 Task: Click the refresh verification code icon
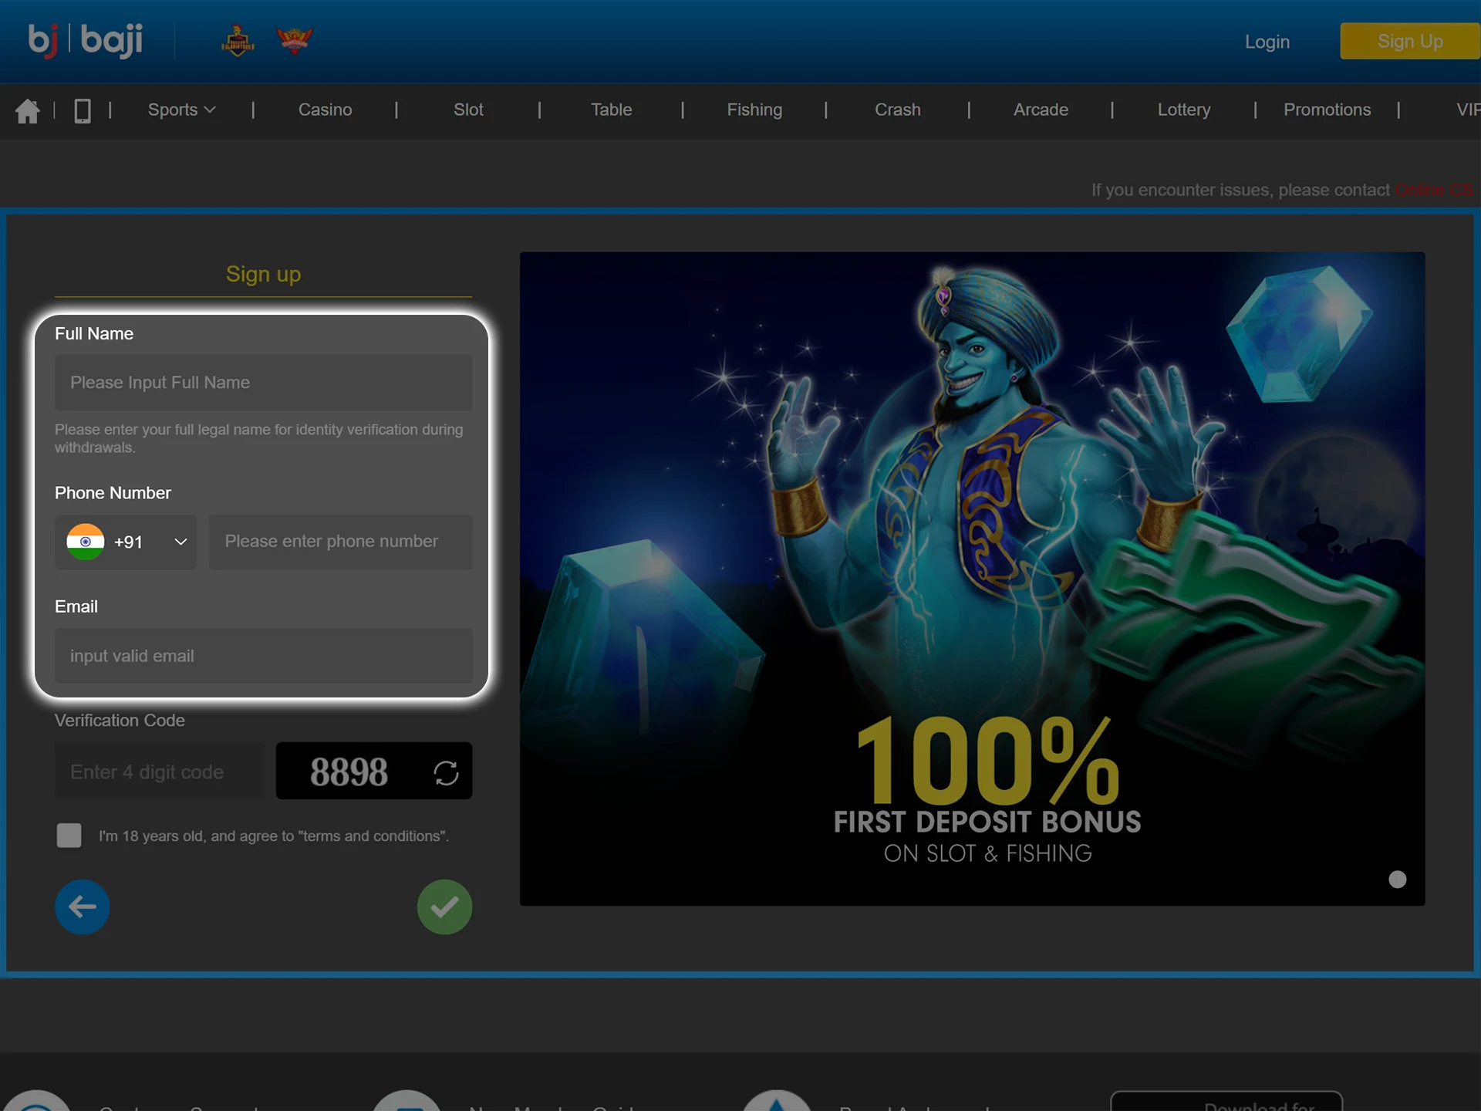(446, 772)
